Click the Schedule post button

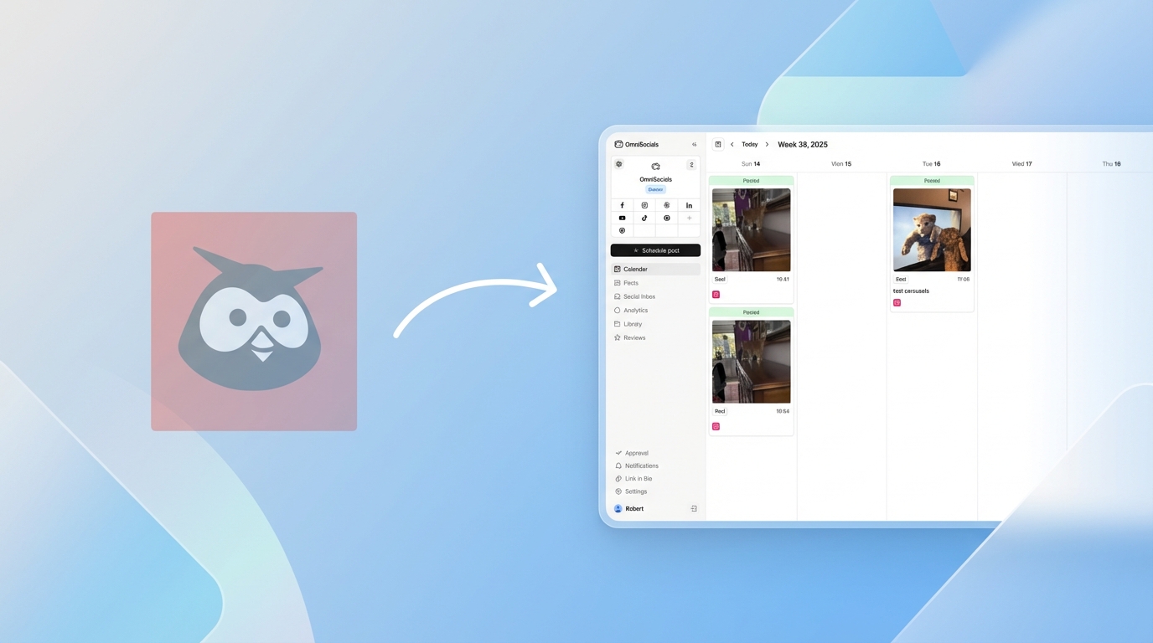(x=655, y=249)
